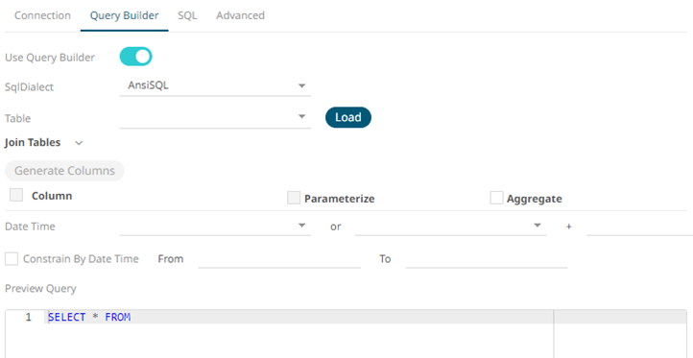Click the To date input field
The height and width of the screenshot is (358, 693).
coord(487,258)
